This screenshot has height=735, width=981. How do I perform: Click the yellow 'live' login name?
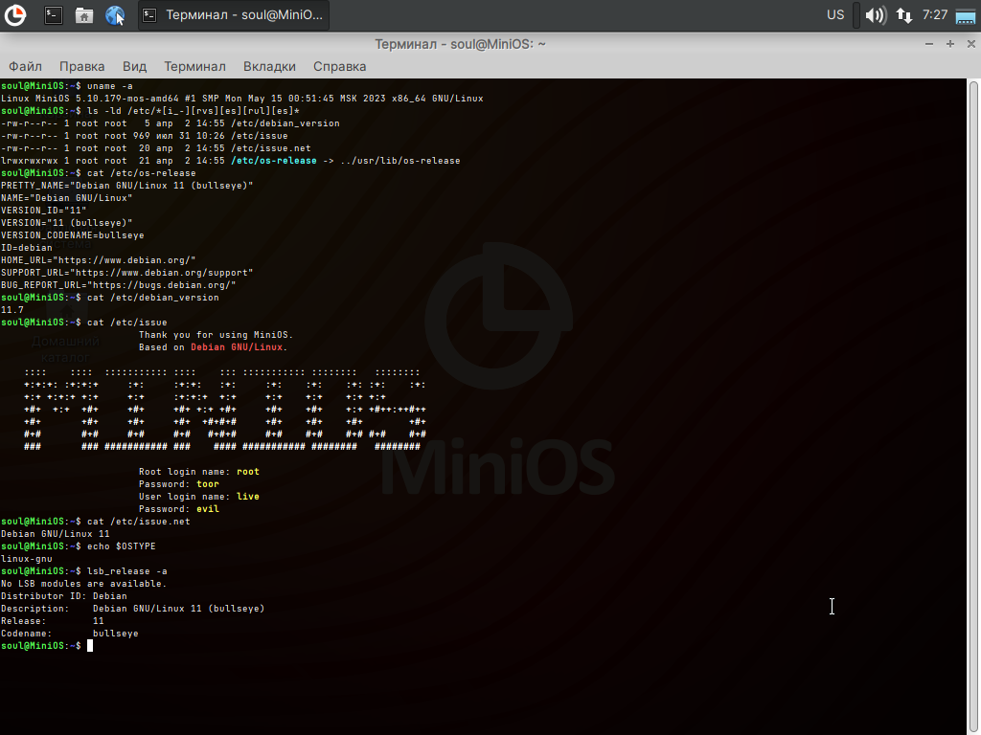248,497
